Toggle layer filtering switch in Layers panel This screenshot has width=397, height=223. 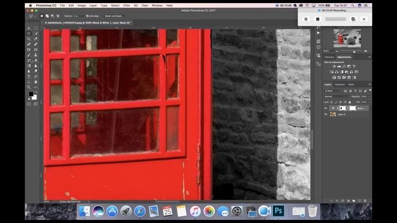[x=370, y=90]
